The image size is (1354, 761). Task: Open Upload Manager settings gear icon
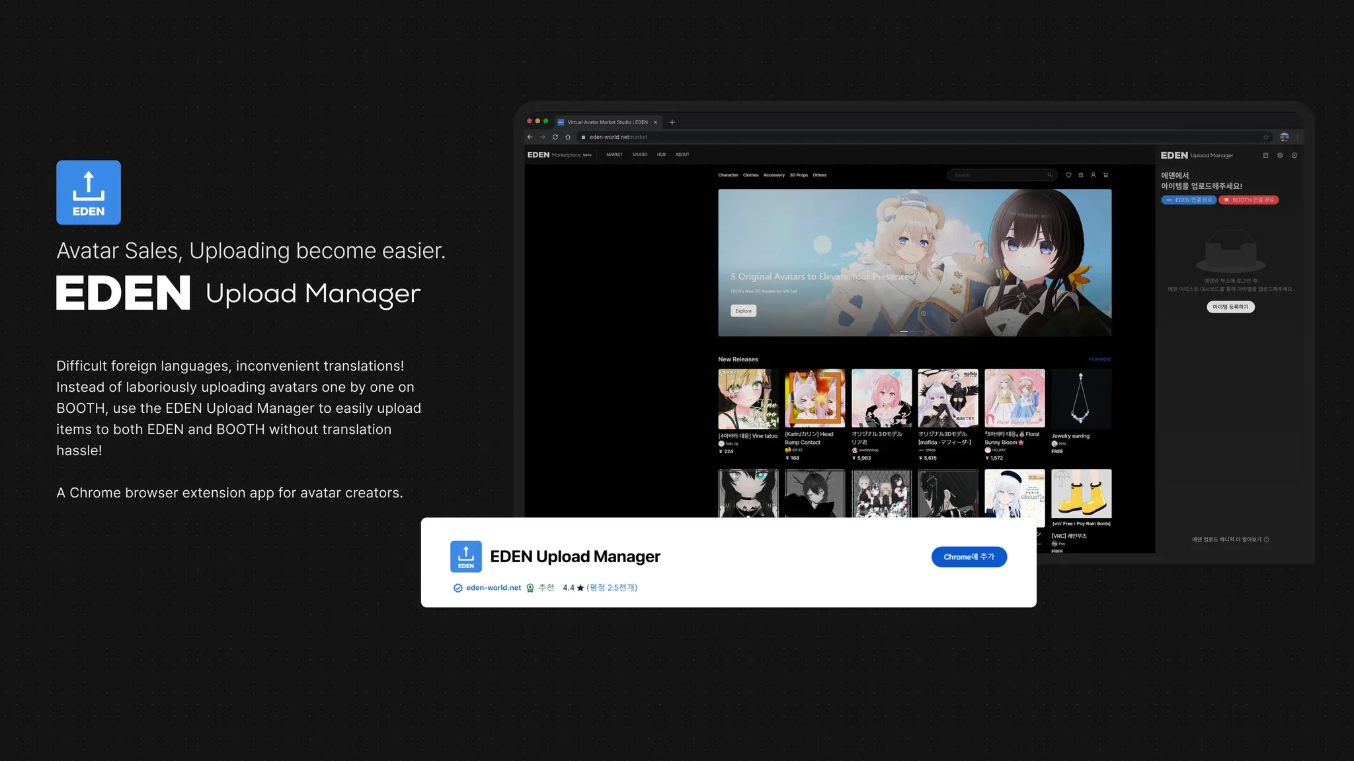pyautogui.click(x=1280, y=155)
